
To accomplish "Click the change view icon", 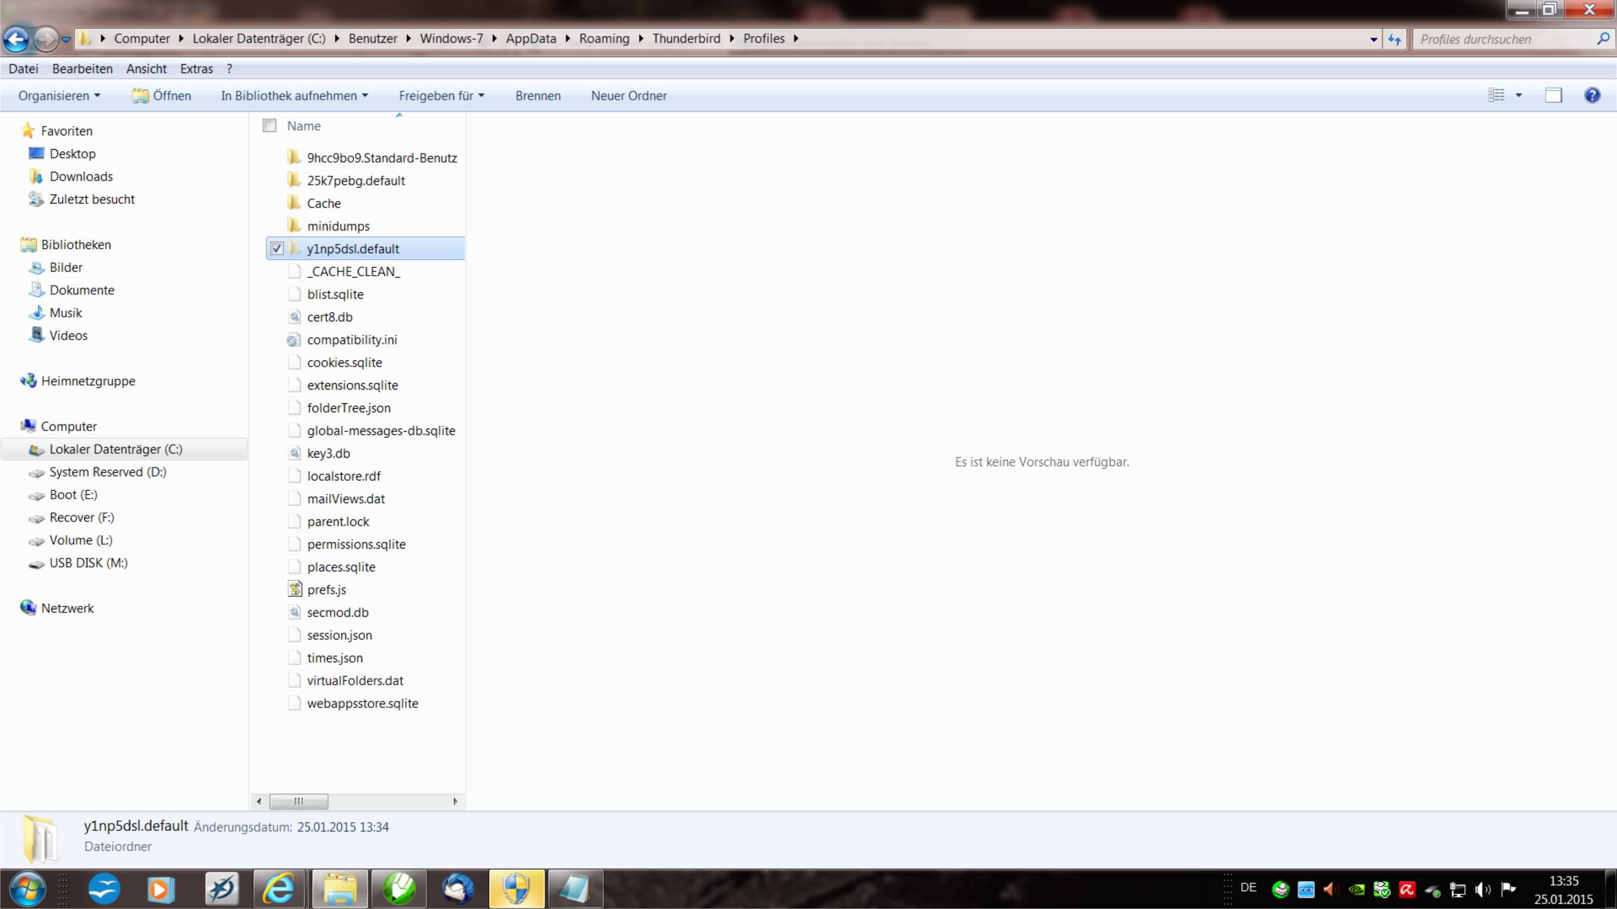I will (x=1496, y=95).
